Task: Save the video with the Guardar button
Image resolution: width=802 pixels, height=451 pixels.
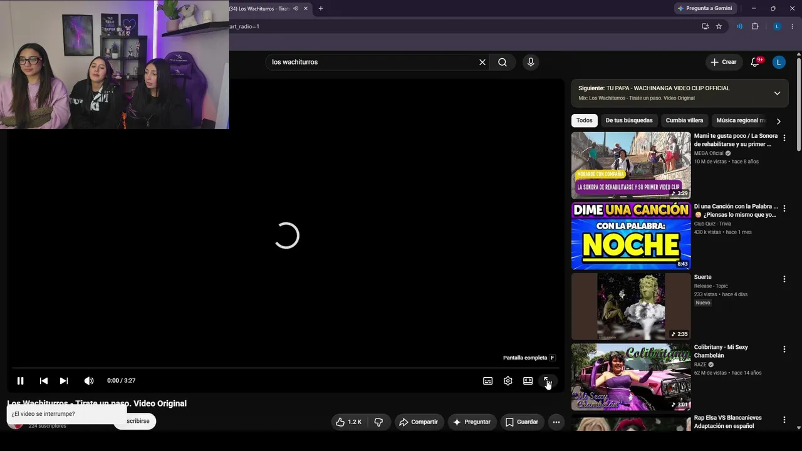Action: coord(522,422)
